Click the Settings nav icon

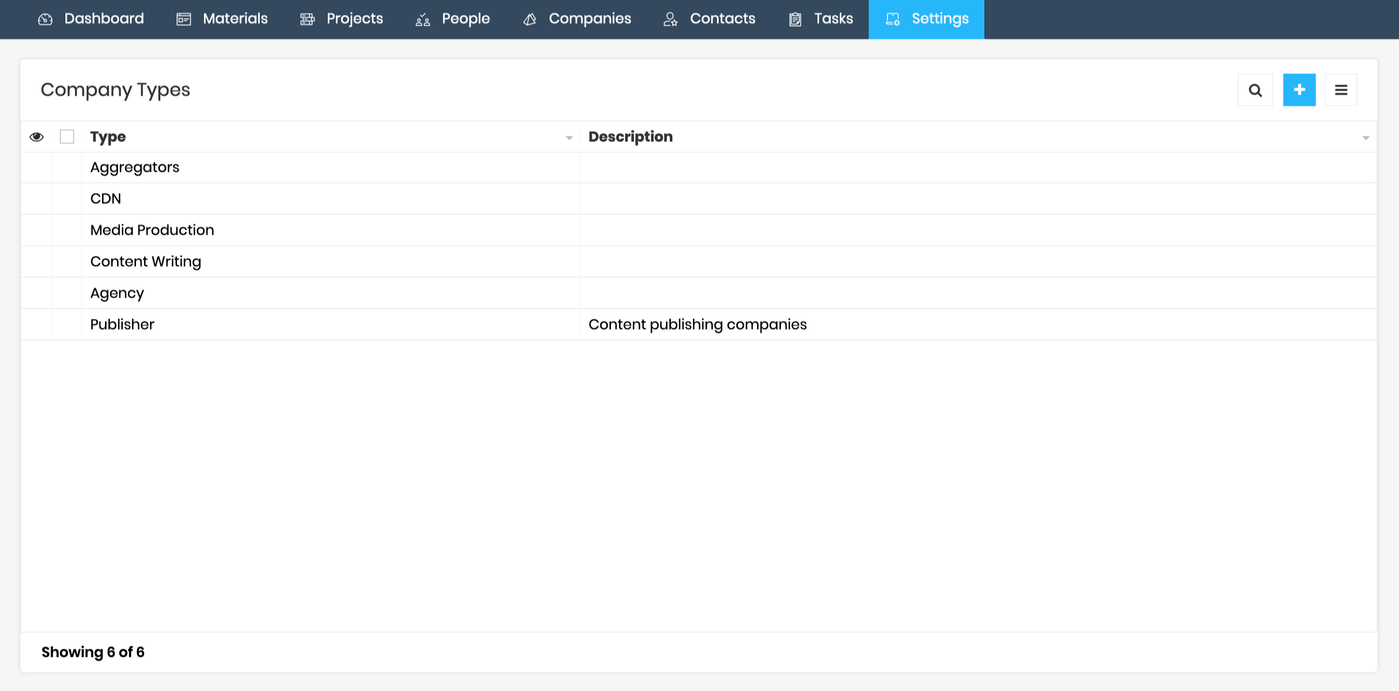tap(892, 20)
